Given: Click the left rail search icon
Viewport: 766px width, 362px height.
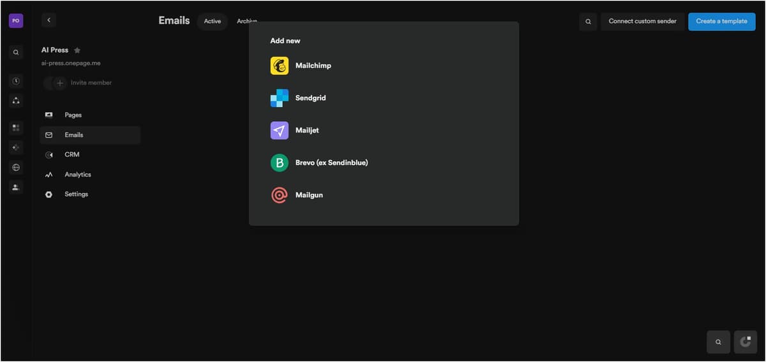Looking at the screenshot, I should [16, 52].
